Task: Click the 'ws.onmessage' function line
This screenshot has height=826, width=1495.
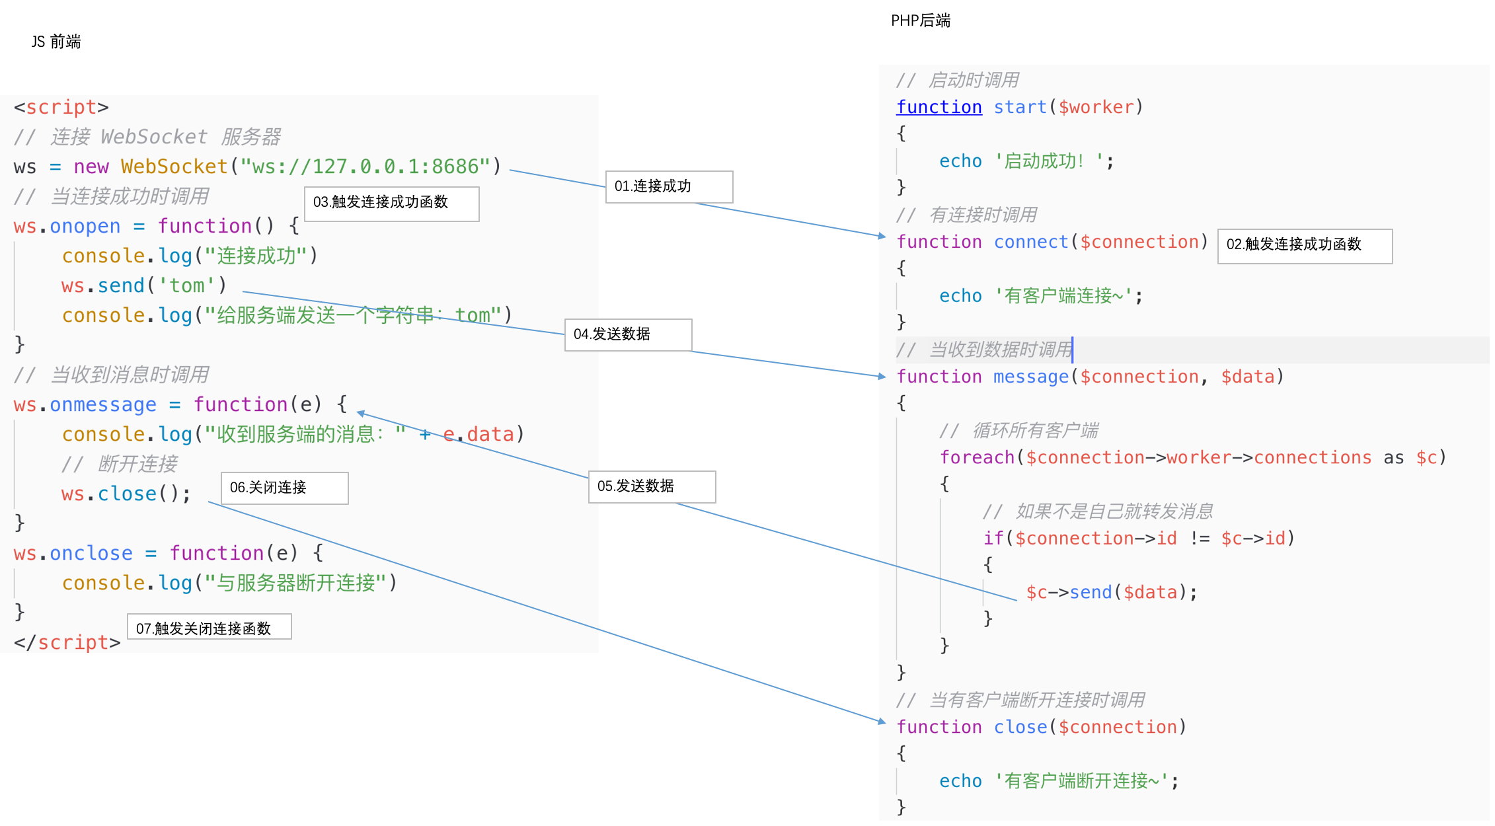Action: point(180,404)
